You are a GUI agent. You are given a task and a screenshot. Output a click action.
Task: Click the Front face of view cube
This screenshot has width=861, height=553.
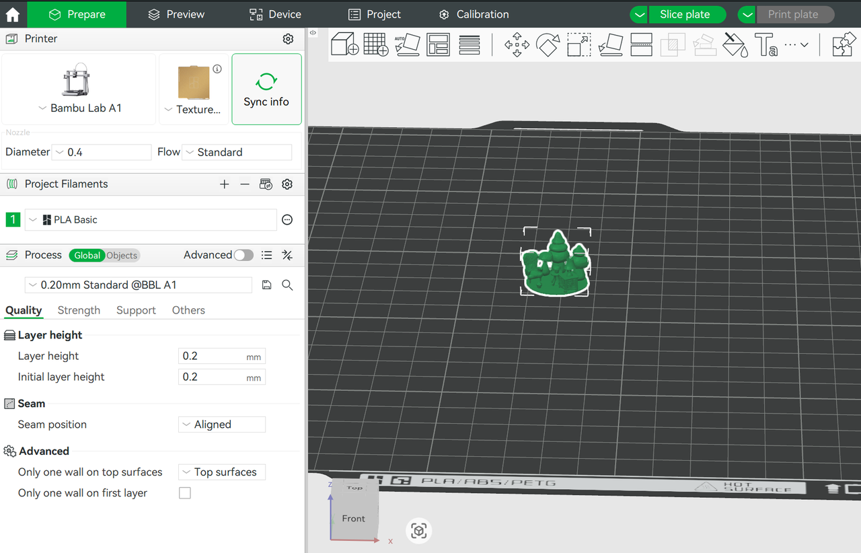tap(353, 518)
